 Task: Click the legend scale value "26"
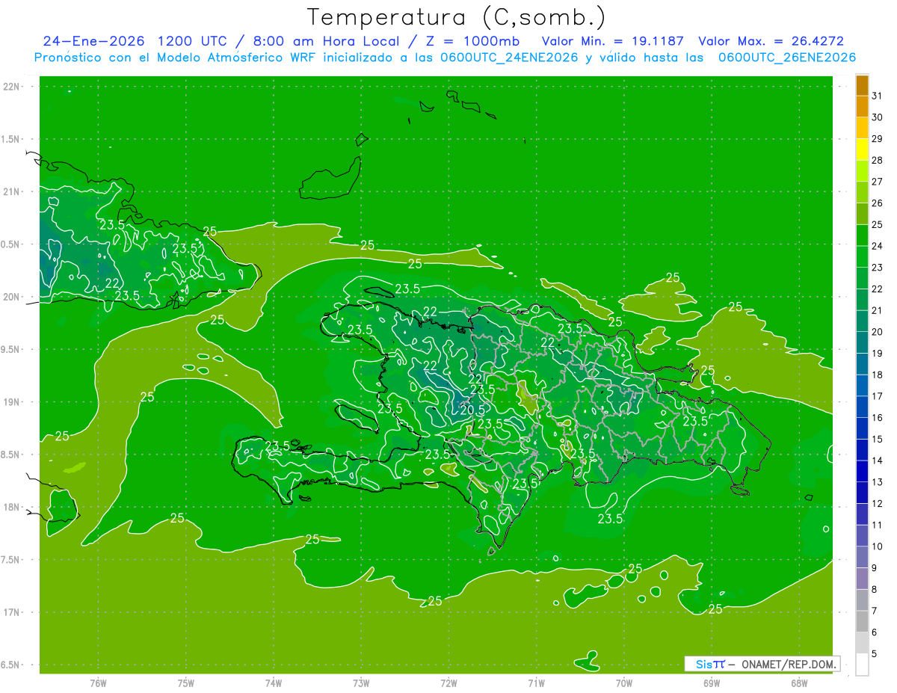click(x=878, y=203)
